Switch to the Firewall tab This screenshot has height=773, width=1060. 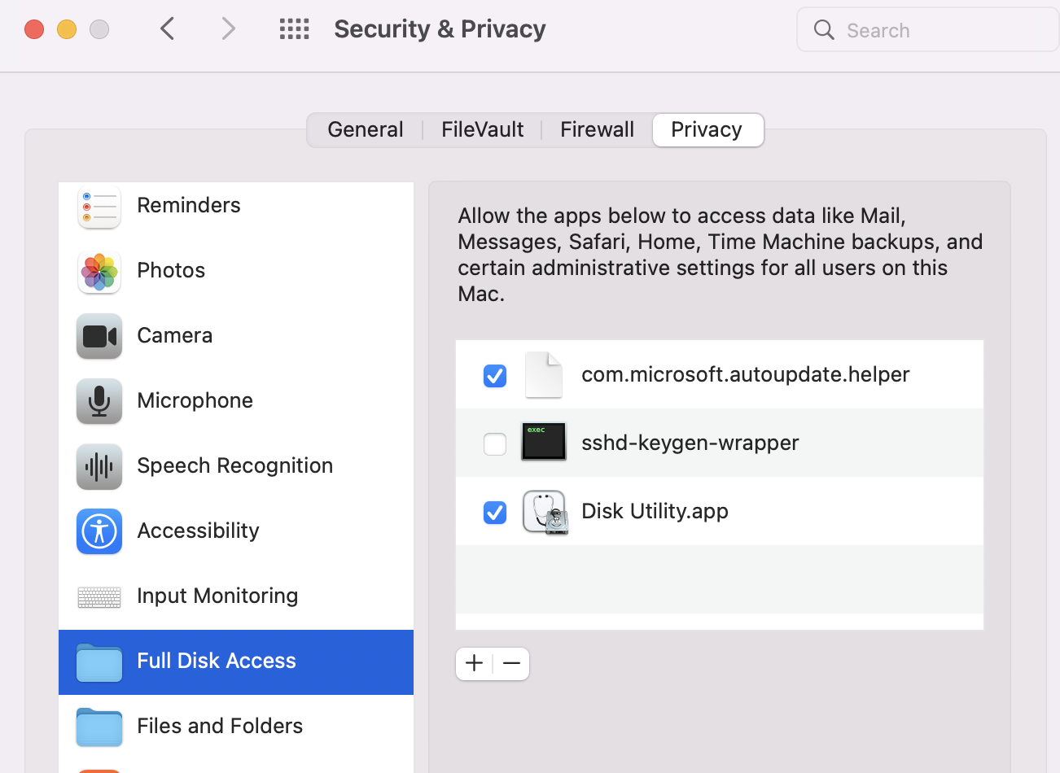click(597, 130)
